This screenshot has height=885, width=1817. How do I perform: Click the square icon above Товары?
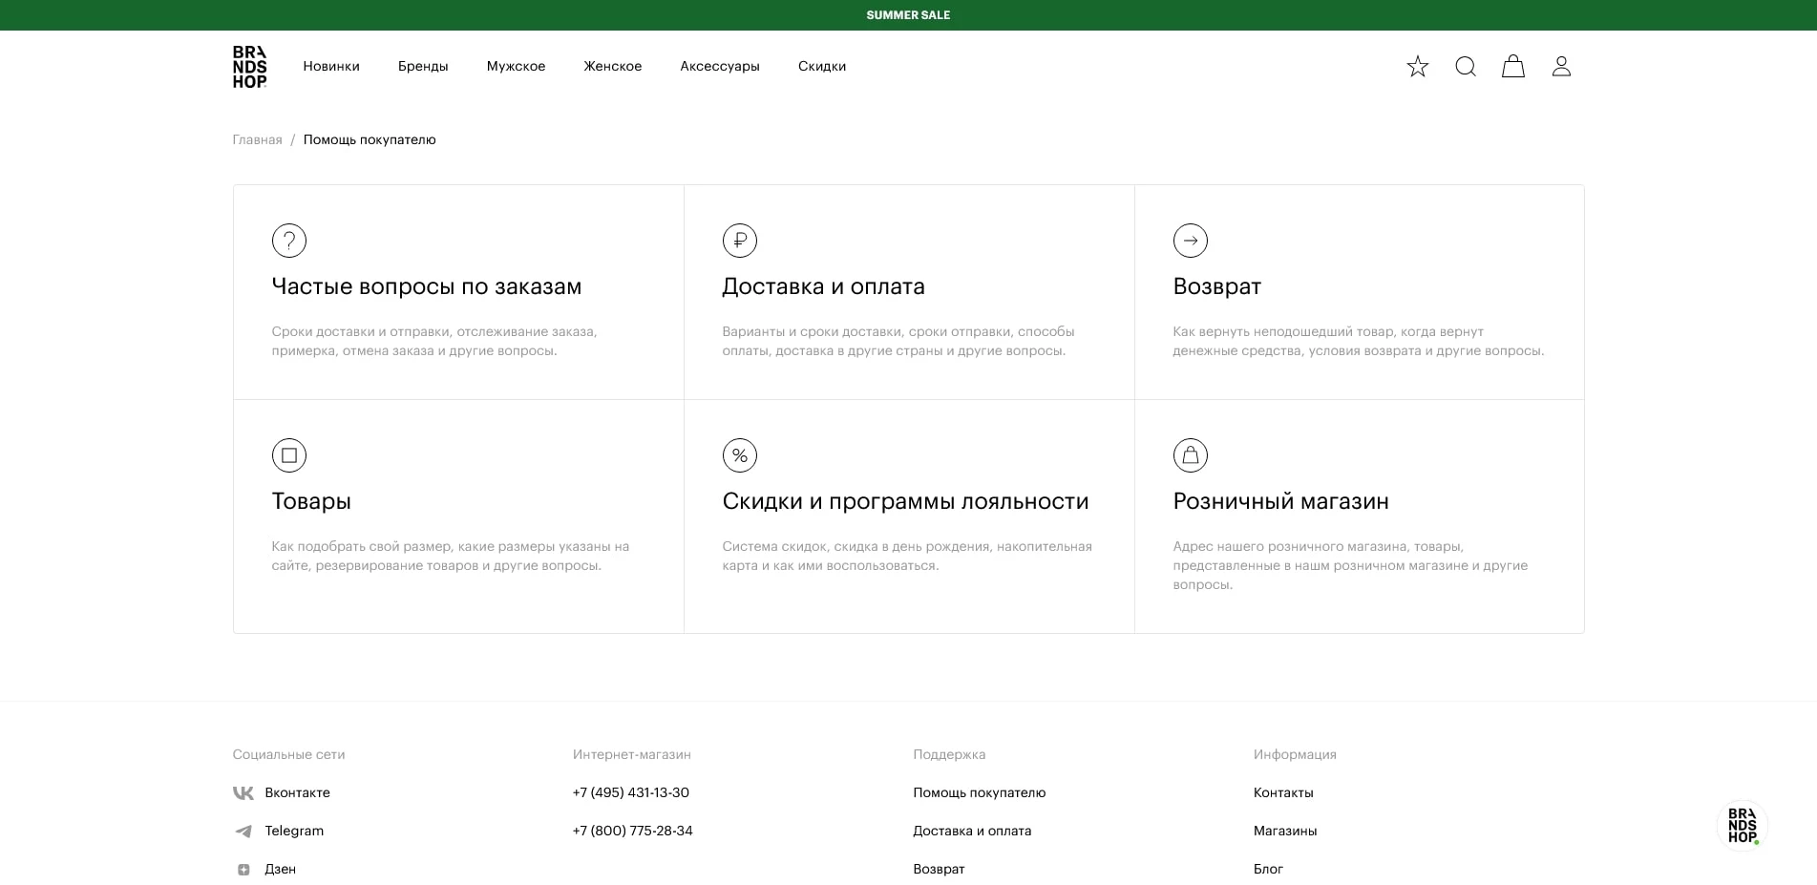(x=289, y=455)
